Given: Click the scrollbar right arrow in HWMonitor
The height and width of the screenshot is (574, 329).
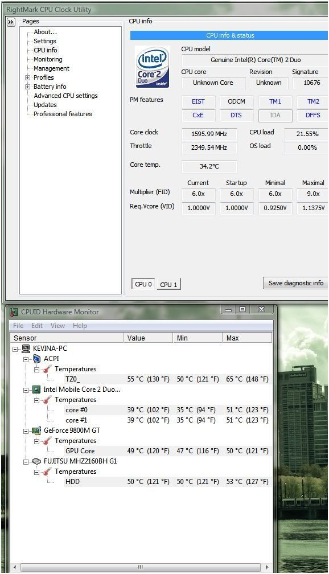Looking at the screenshot, I should tap(267, 567).
